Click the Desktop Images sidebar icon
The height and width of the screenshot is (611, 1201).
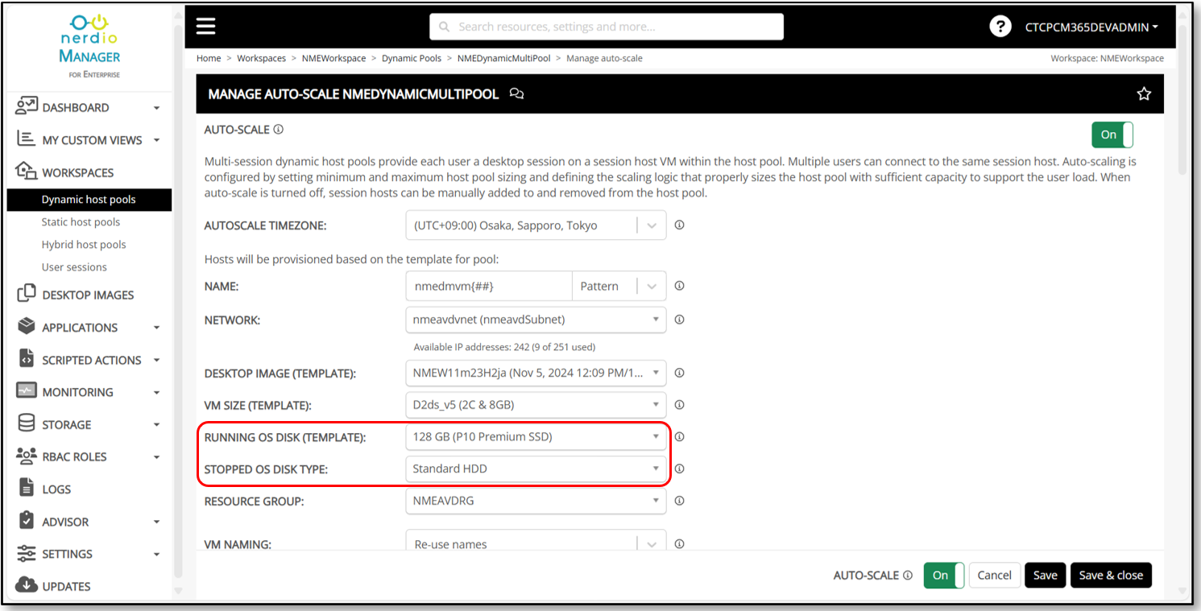tap(27, 295)
